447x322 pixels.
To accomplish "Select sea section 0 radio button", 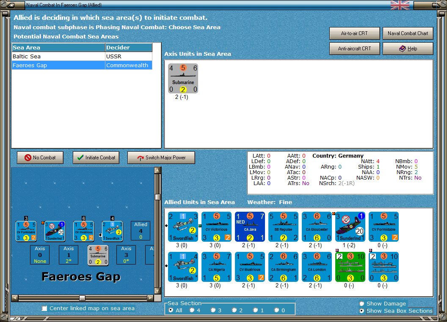I will (276, 310).
